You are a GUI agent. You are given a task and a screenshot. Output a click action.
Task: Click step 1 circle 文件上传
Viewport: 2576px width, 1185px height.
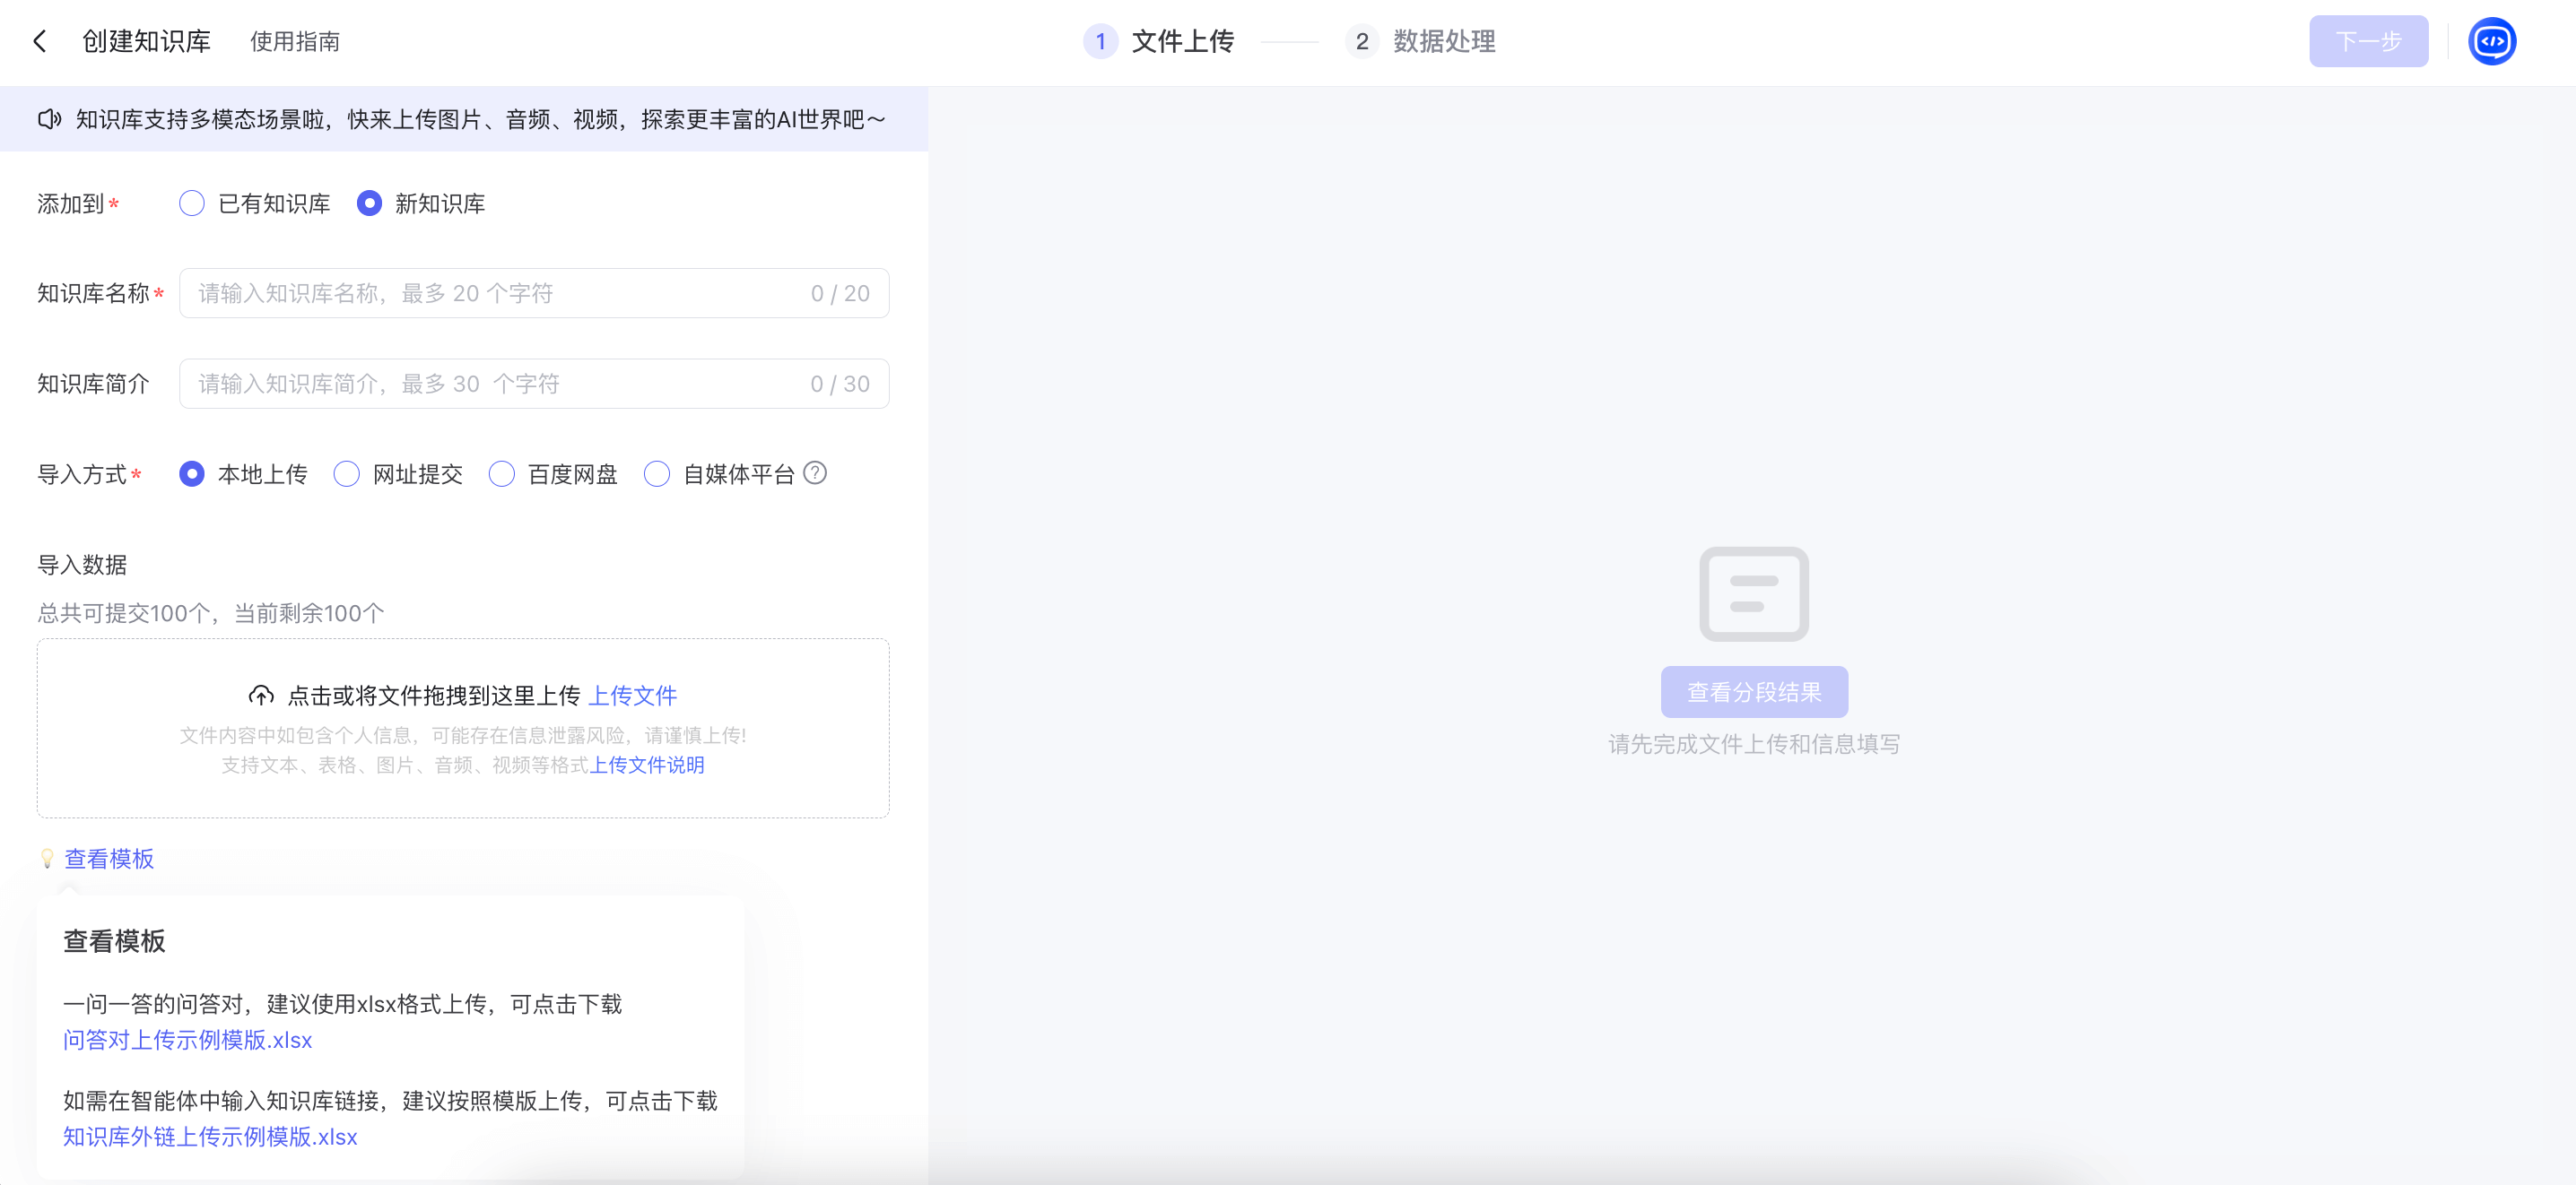pyautogui.click(x=1100, y=41)
